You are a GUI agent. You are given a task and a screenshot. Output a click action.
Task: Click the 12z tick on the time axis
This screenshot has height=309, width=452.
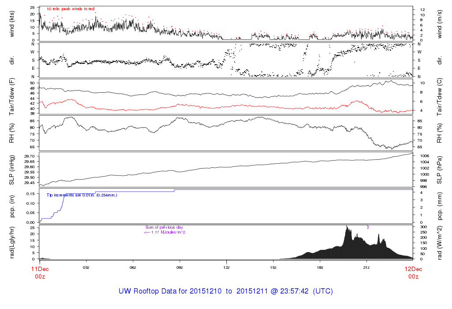tap(226, 268)
